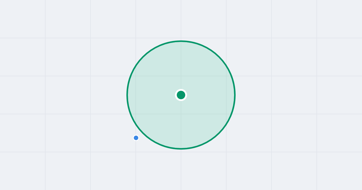Click the grid line intersection directly above the circle

click(x=181, y=38)
